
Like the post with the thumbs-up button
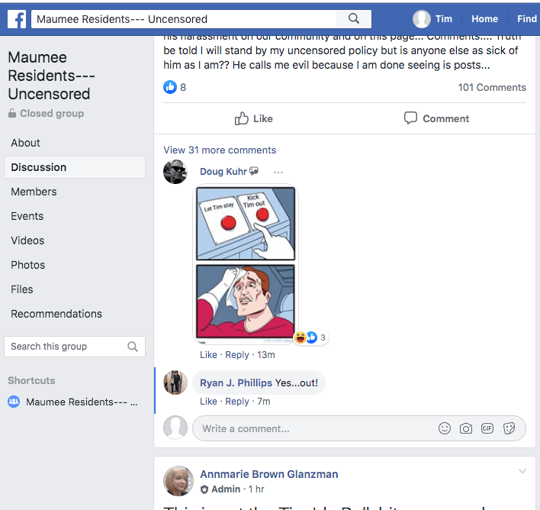pos(253,118)
